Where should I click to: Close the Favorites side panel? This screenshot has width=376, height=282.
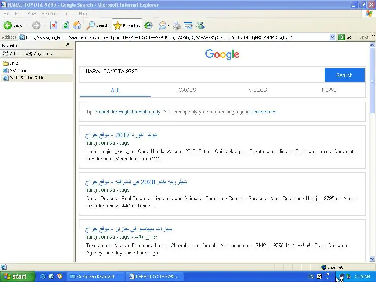point(68,44)
